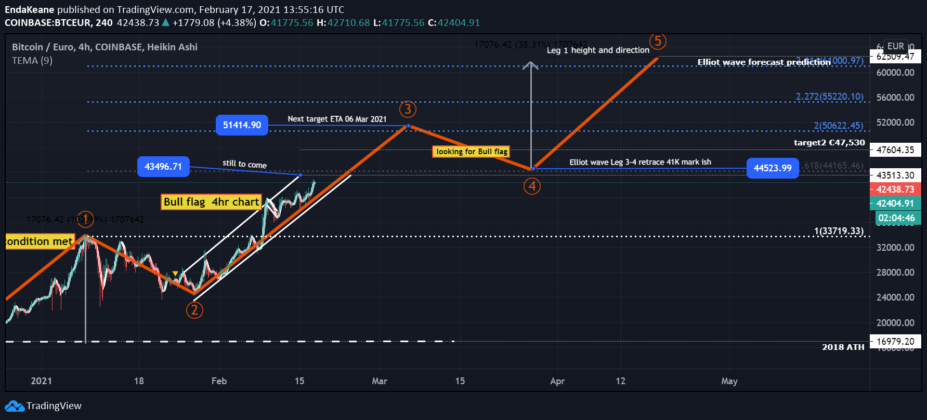Image resolution: width=927 pixels, height=420 pixels.
Task: Click 'Elliot wave Leg 3-4 retrace' note
Action: [x=640, y=162]
